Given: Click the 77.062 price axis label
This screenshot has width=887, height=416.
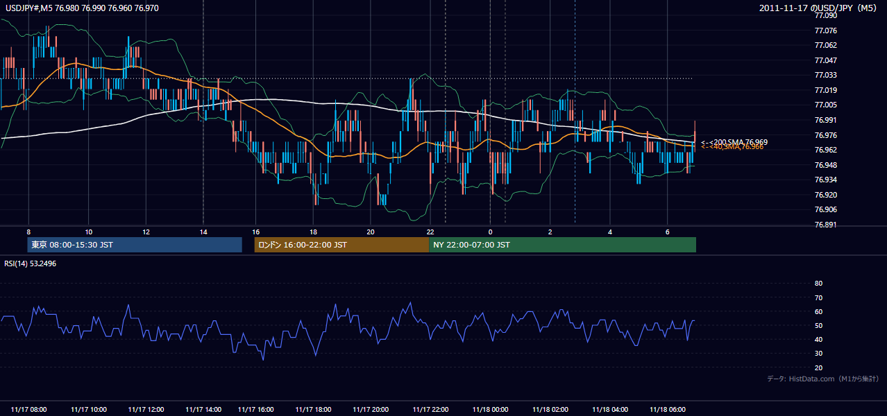Looking at the screenshot, I should pyautogui.click(x=826, y=45).
